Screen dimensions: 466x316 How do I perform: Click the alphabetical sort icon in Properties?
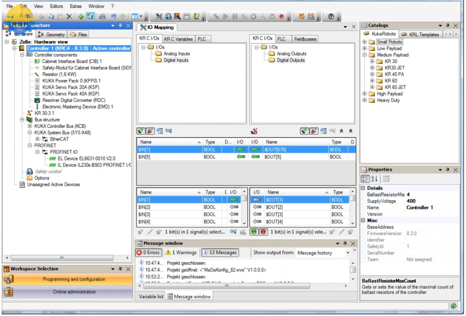click(x=375, y=179)
